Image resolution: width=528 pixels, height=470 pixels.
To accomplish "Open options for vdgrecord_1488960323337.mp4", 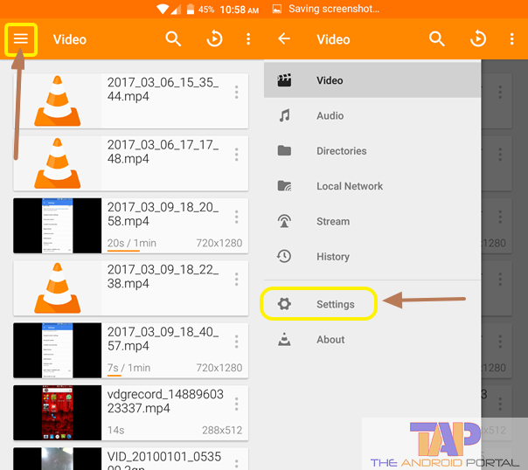I will 236,404.
